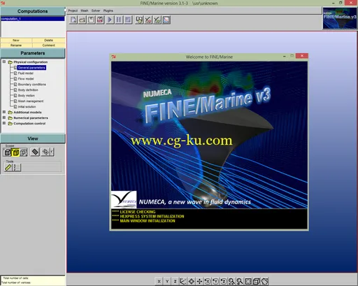Viewport: 358px width, 286px height.
Task: Click the View panel header
Action: click(x=33, y=138)
